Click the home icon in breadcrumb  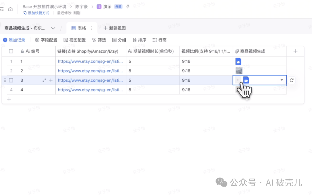click(10, 9)
